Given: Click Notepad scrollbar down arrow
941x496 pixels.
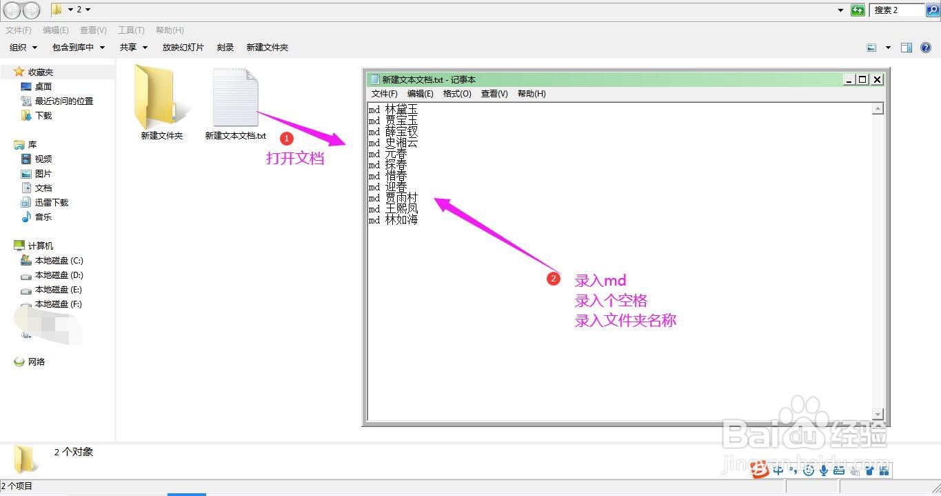Looking at the screenshot, I should pyautogui.click(x=878, y=414).
